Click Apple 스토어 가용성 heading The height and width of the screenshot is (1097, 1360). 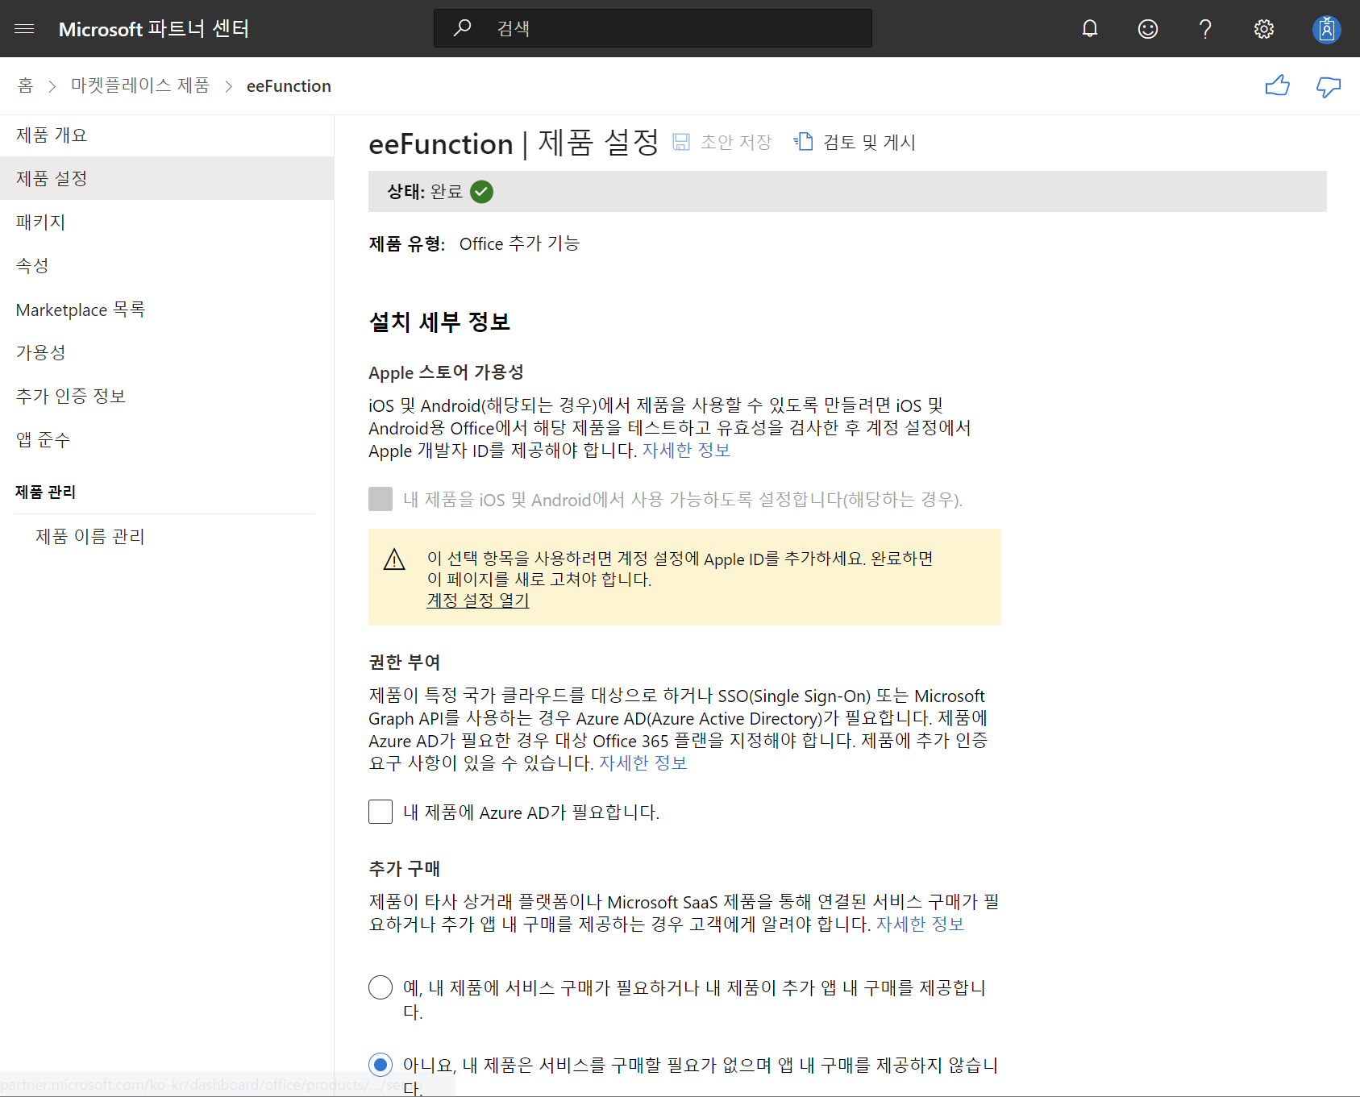pyautogui.click(x=446, y=372)
